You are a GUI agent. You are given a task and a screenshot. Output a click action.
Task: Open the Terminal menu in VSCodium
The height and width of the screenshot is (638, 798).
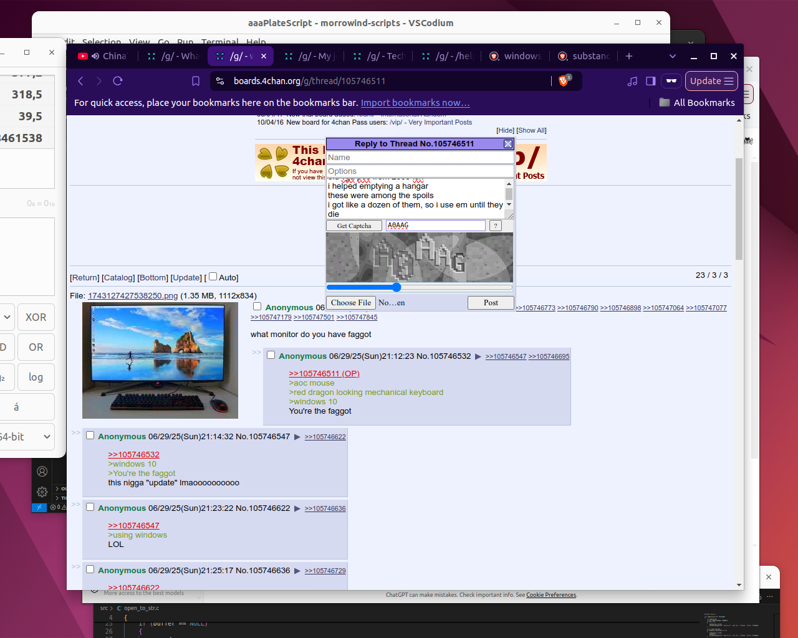(x=220, y=42)
